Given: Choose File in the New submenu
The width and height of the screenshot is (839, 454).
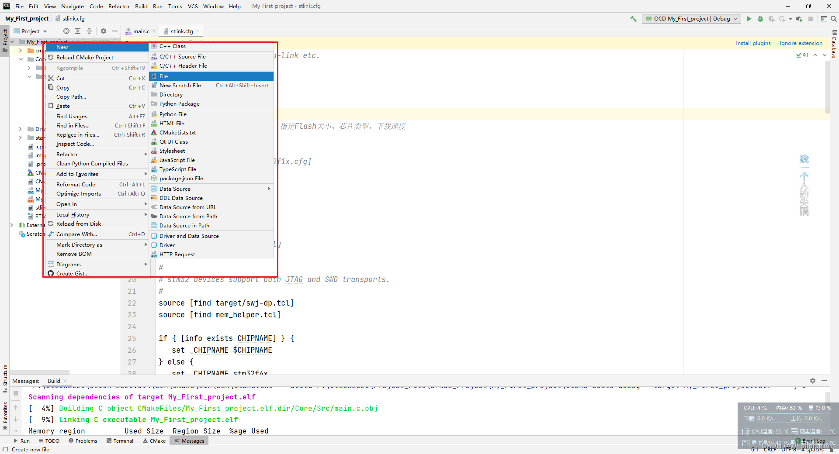Looking at the screenshot, I should point(211,76).
